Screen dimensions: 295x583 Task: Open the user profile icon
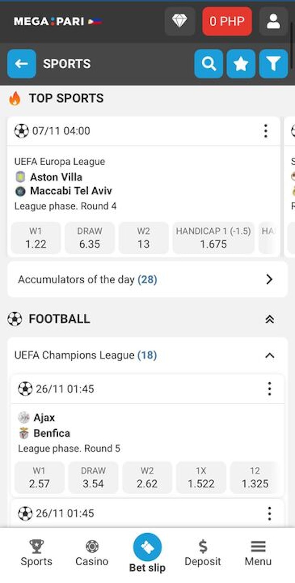tap(273, 21)
